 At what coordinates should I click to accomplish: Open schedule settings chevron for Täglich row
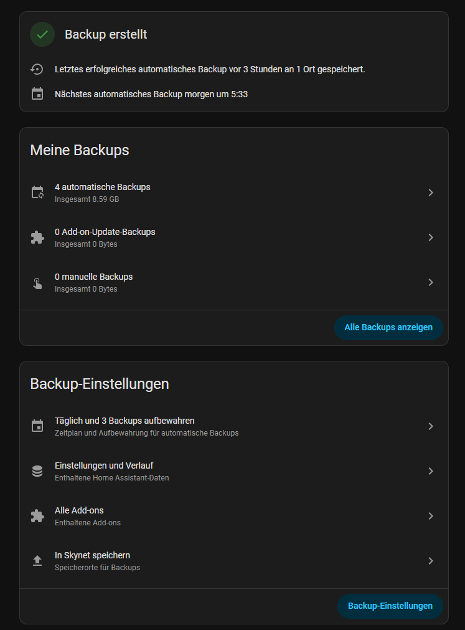[x=430, y=426]
